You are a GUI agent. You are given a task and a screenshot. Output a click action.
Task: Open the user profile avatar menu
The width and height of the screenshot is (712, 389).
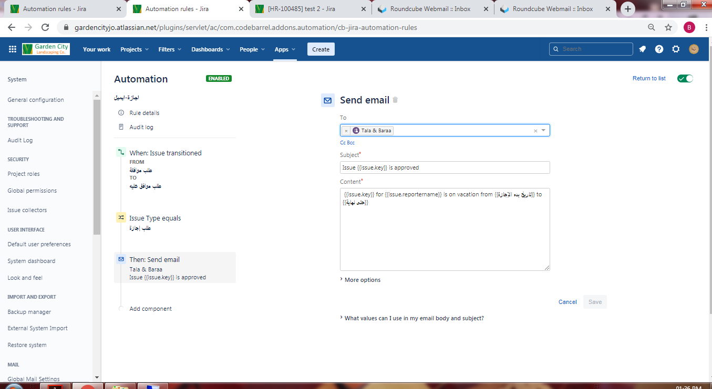point(694,49)
